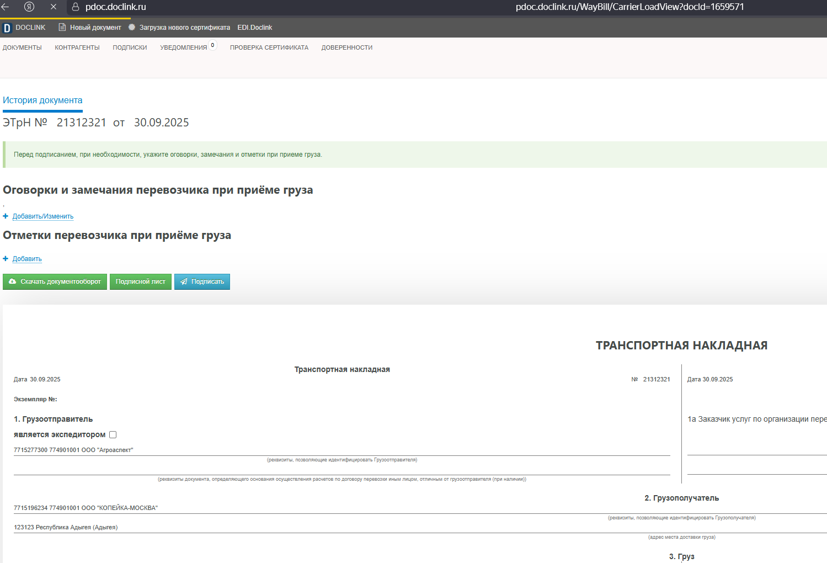The width and height of the screenshot is (827, 563).
Task: Click Новый документ toolbar link
Action: click(95, 28)
